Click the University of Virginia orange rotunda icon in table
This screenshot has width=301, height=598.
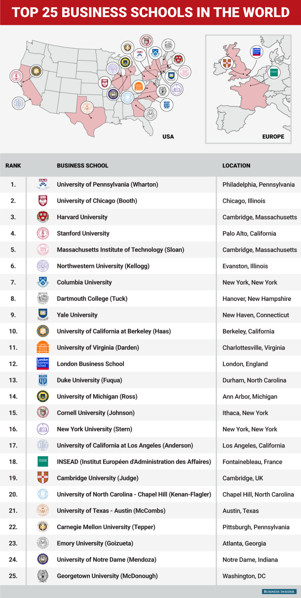[x=43, y=347]
